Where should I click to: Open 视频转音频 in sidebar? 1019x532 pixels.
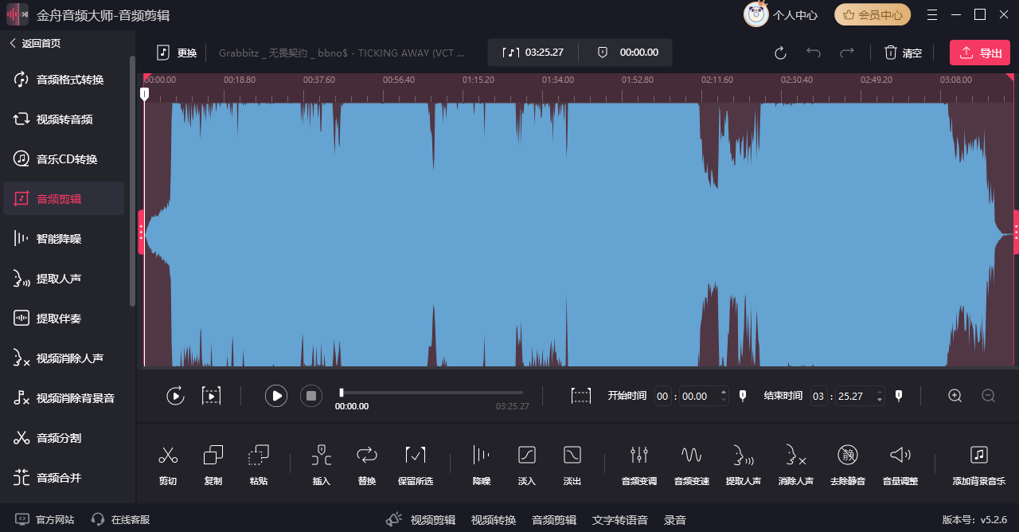coord(64,119)
